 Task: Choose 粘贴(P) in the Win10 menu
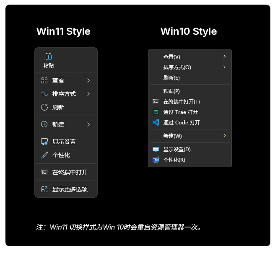click(x=190, y=91)
